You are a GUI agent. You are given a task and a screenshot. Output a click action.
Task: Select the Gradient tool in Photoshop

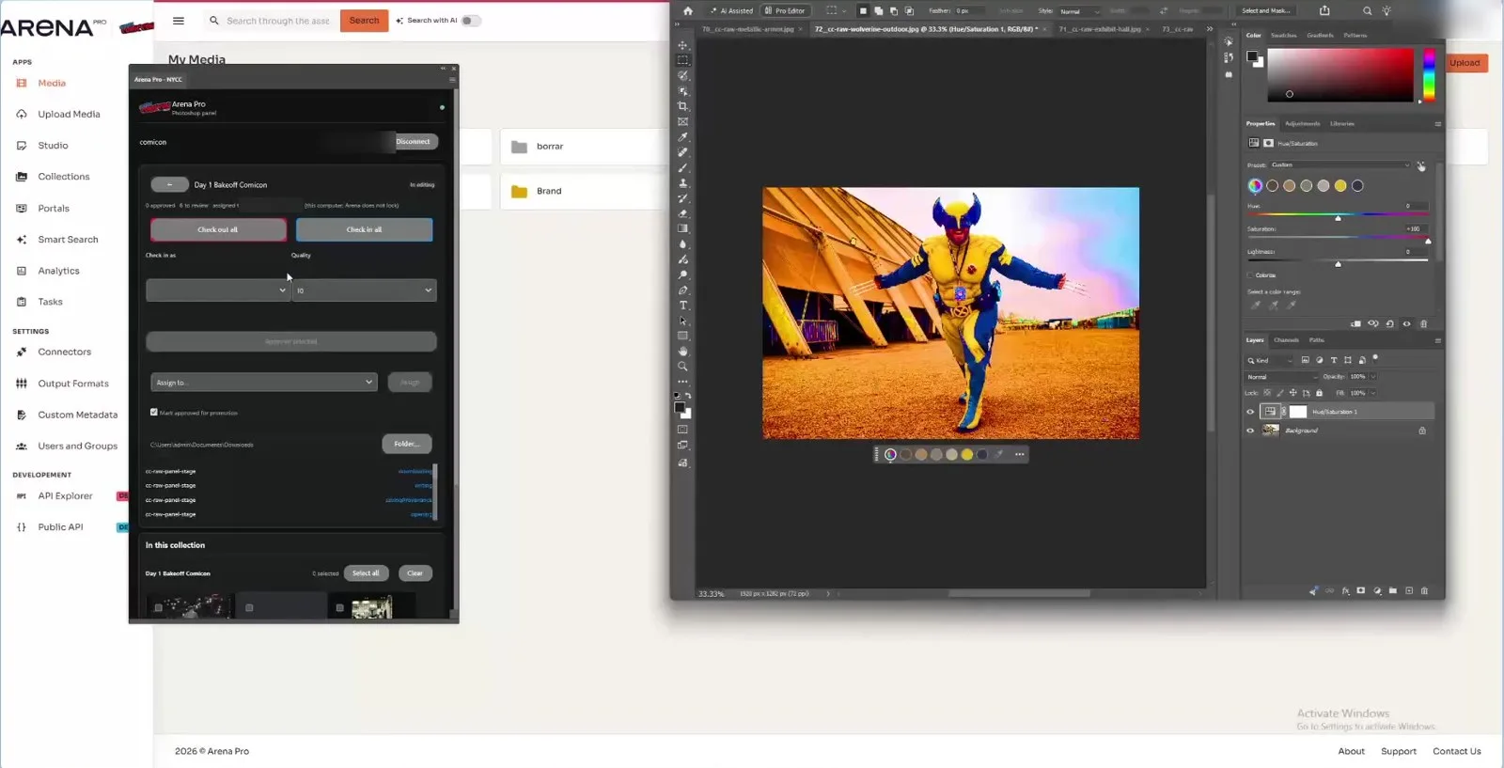(683, 228)
